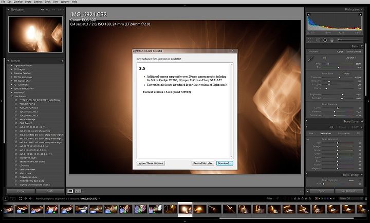The image size is (370, 223).
Task: Open the As Shot white balance dropdown
Action: coord(351,58)
